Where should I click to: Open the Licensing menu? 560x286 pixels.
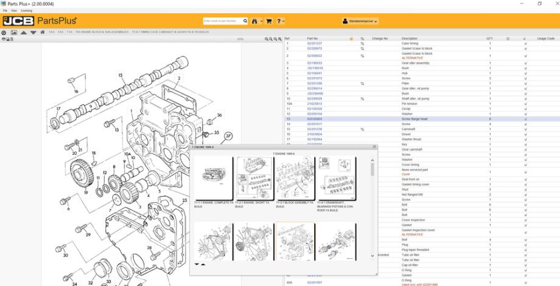[27, 10]
